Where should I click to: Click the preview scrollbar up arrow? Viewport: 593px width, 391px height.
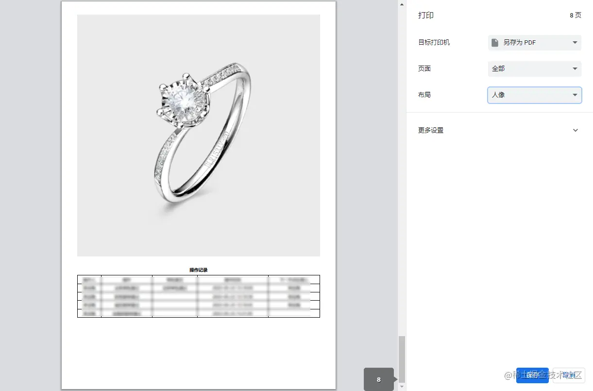click(x=402, y=4)
